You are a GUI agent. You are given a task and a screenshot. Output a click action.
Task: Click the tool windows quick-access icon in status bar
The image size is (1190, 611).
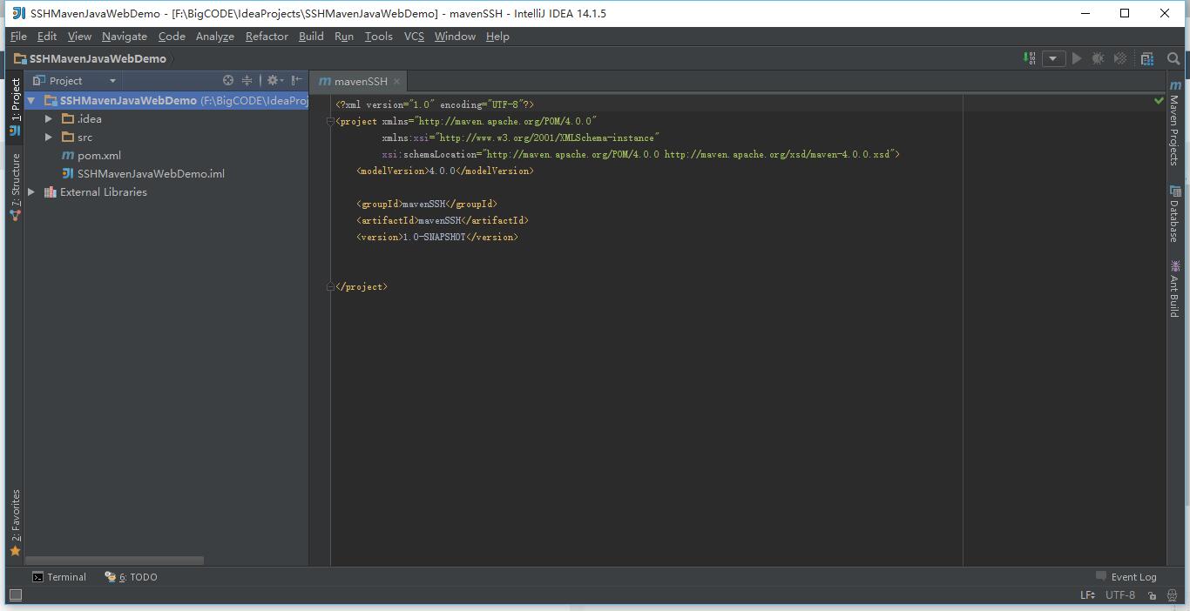(15, 595)
